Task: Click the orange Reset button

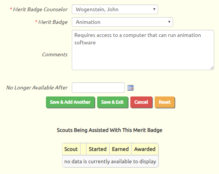Action: click(165, 102)
